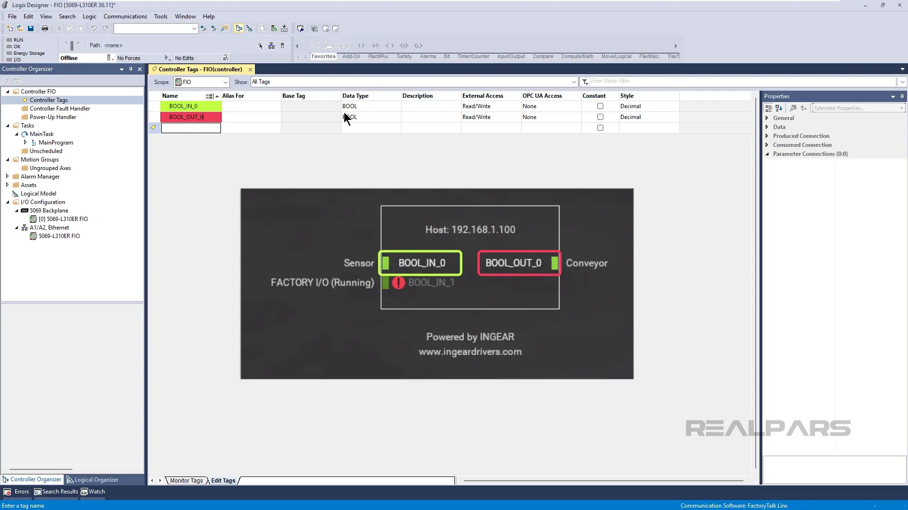The image size is (908, 510).
Task: Select the Timer/Counter instruction tab
Action: [x=473, y=57]
